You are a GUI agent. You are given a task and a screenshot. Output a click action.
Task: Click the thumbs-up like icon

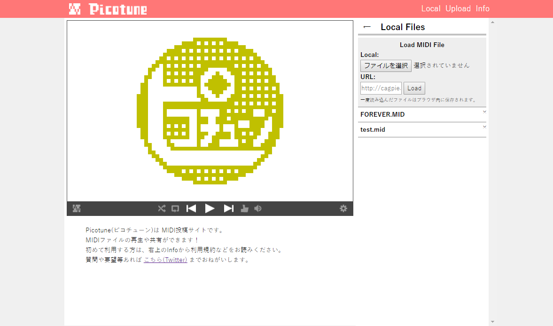(244, 208)
